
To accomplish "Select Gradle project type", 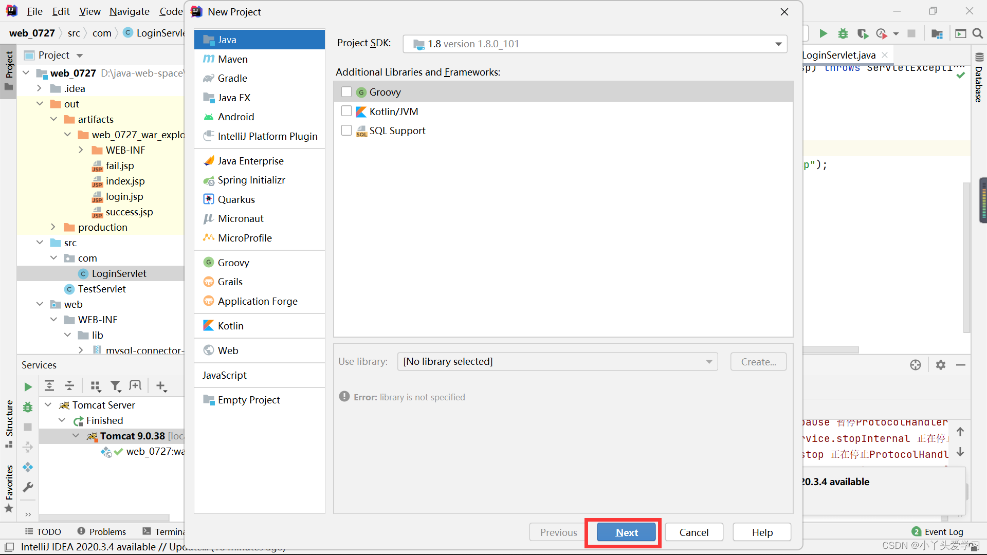I will 260,78.
